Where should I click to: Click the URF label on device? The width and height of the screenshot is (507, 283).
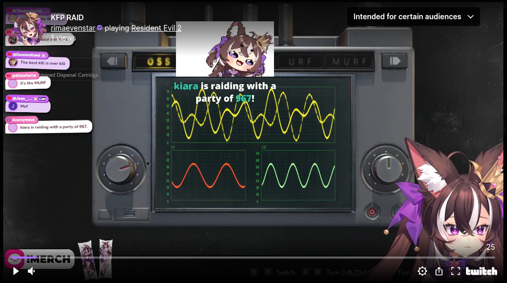pyautogui.click(x=300, y=61)
